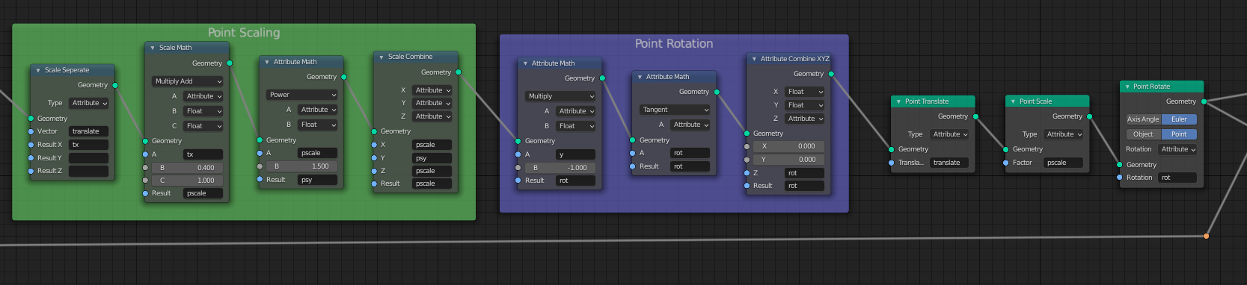Click the Geometry input socket of Scale Seperate
This screenshot has width=1247, height=285.
pyautogui.click(x=31, y=119)
